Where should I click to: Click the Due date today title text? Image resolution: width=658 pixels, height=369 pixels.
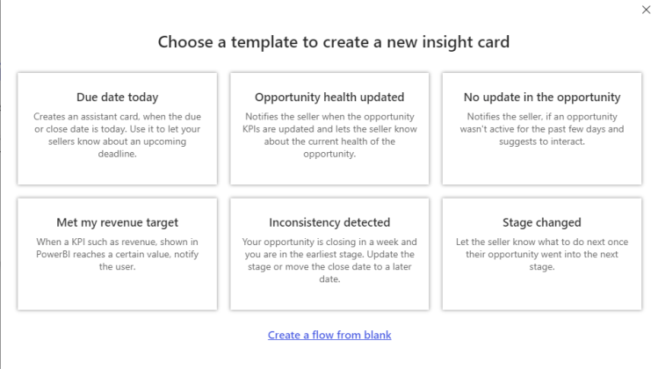tap(117, 98)
